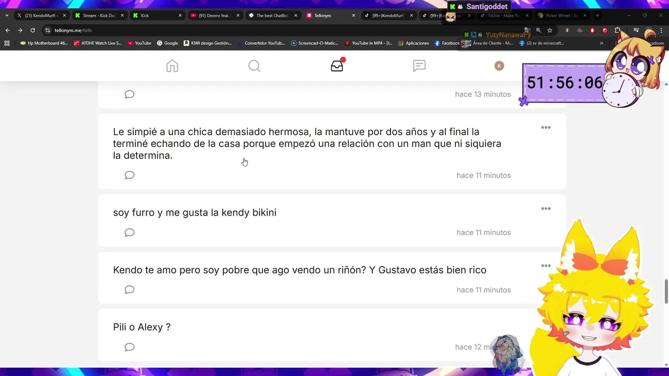669x376 pixels.
Task: Switch to 'The best ChatBot' tab
Action: click(272, 16)
